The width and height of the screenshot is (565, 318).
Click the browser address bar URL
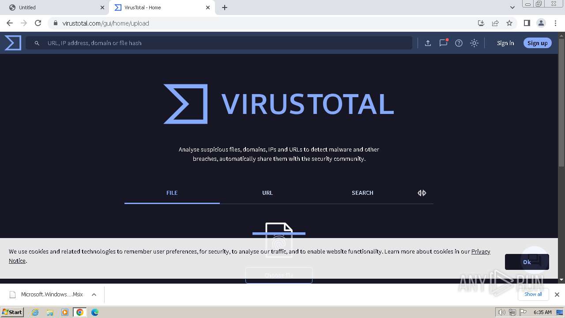click(105, 23)
